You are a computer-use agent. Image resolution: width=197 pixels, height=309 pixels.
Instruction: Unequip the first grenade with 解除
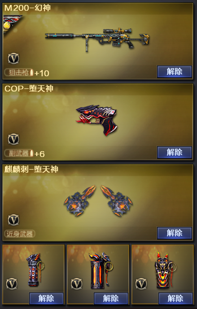point(46,298)
